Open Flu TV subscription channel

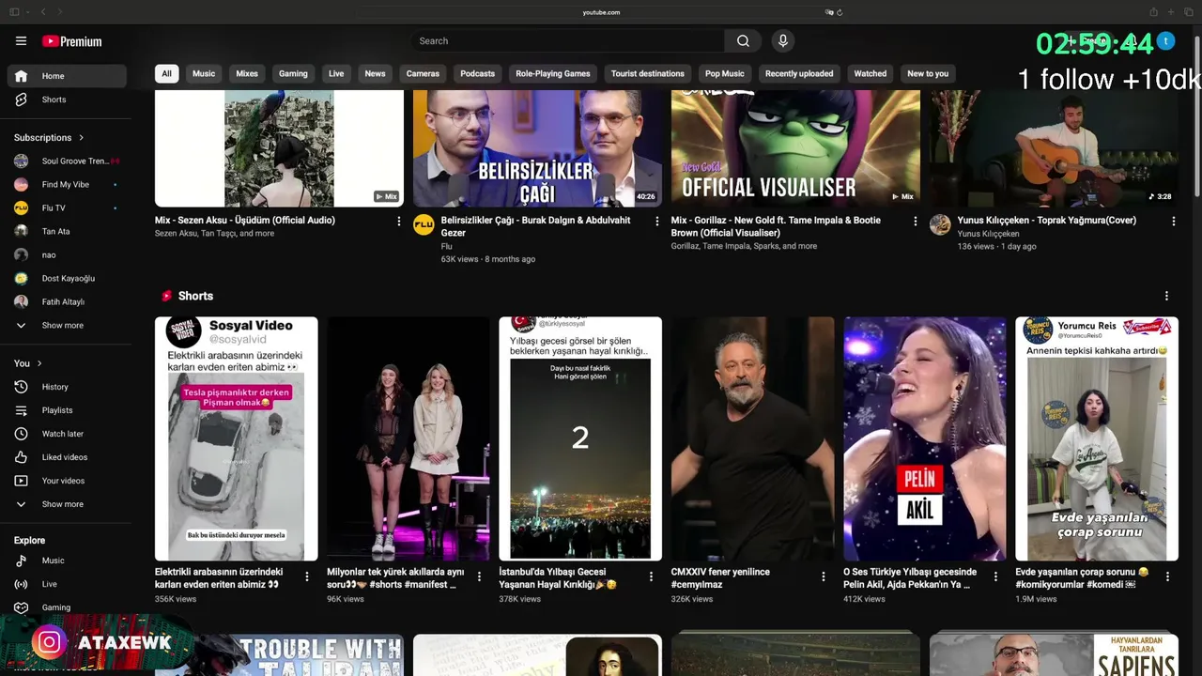(x=66, y=208)
